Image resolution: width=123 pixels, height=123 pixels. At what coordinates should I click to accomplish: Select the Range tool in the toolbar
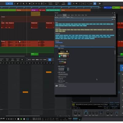coord(12,4)
